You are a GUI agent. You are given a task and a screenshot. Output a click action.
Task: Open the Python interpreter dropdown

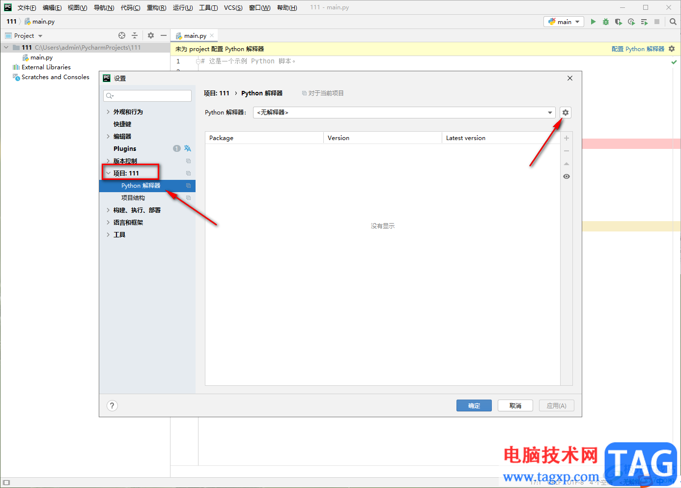pos(404,113)
